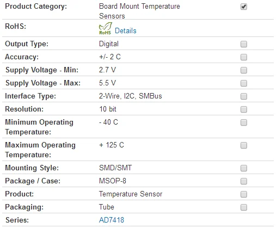Tick the Accuracy +/- 2 C checkbox
Screen dimensions: 277x228
(244, 57)
